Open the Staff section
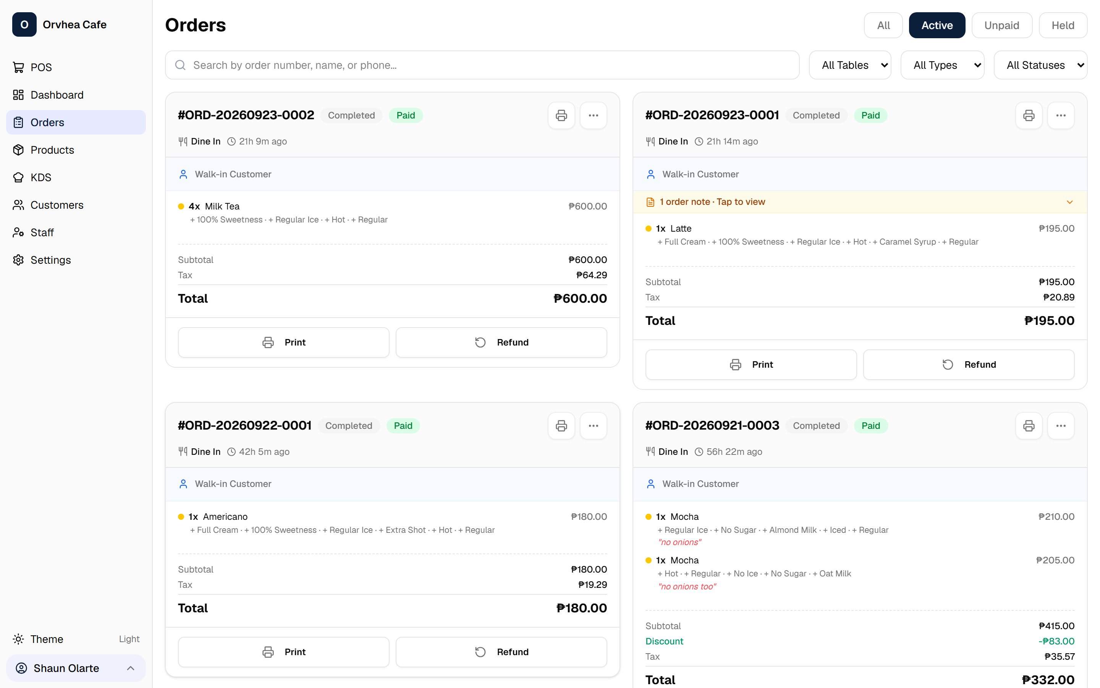1100x688 pixels. (x=76, y=232)
